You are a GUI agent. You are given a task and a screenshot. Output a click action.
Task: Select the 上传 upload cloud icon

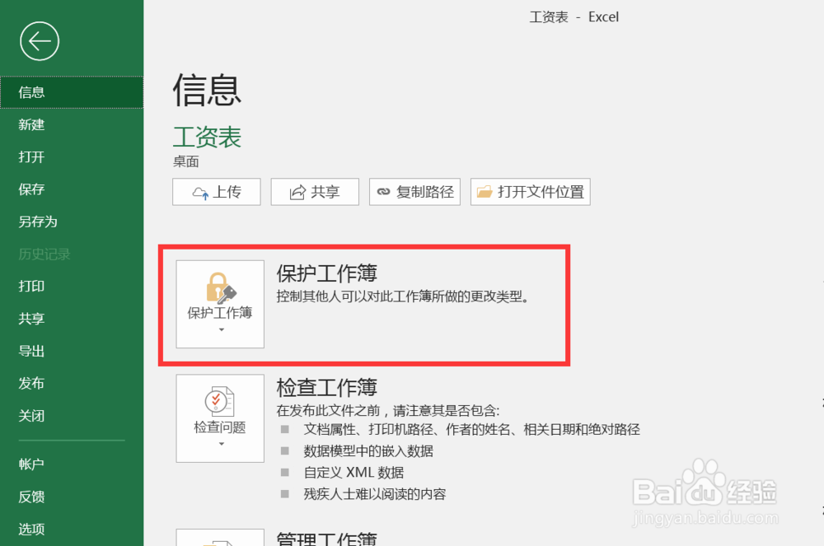pyautogui.click(x=217, y=192)
